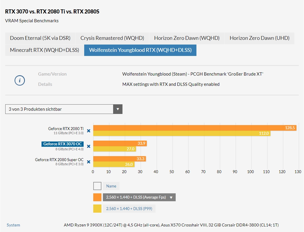The image size is (304, 232).
Task: Click the 33.9 orange bar for RTX 3070 OC
Action: (x=120, y=144)
